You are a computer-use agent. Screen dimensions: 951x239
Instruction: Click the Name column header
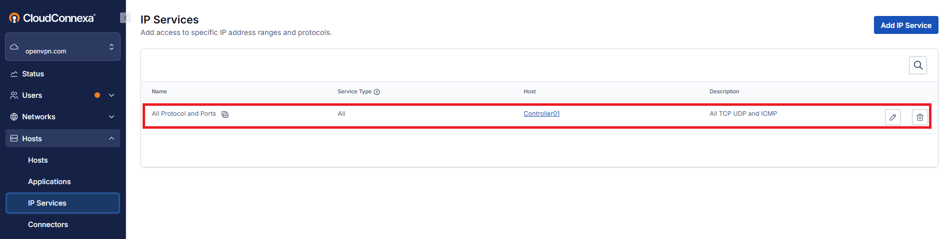pyautogui.click(x=159, y=91)
